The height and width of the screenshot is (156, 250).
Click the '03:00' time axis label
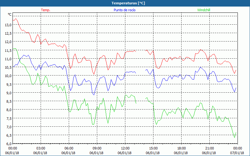(x=41, y=149)
